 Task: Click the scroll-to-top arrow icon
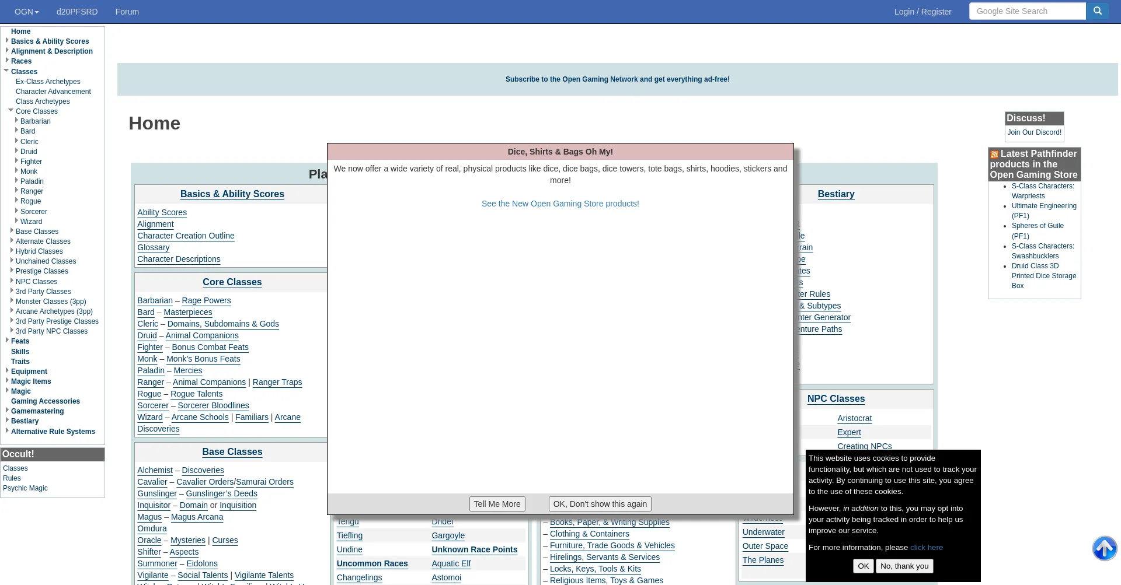coord(1104,548)
